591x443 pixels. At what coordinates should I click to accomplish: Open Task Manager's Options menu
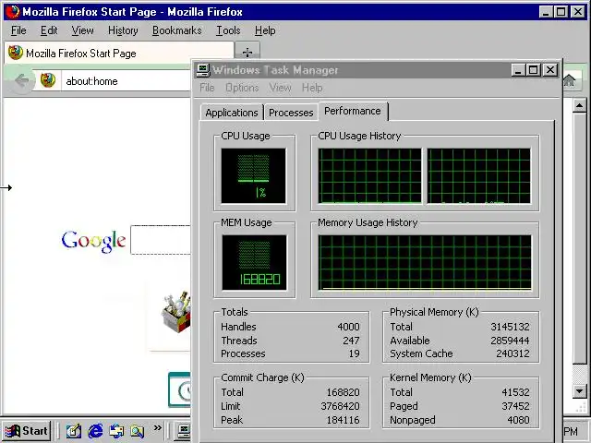coord(242,88)
